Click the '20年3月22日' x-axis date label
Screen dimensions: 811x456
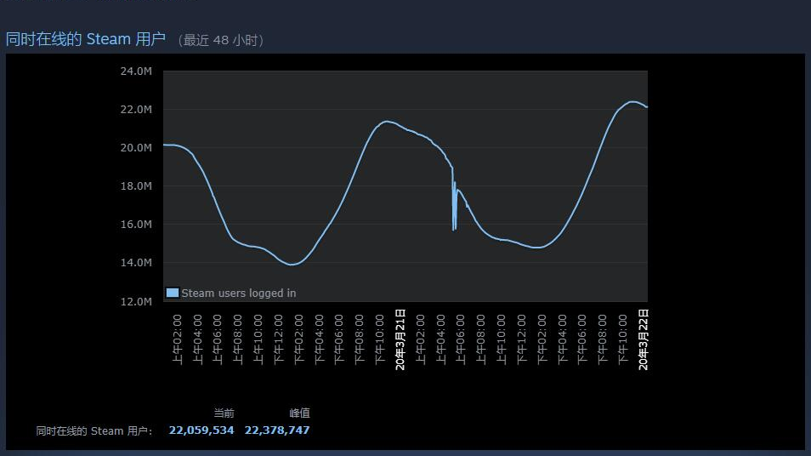[643, 339]
